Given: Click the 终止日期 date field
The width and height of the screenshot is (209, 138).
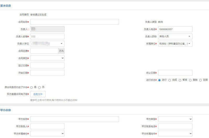Looking at the screenshot, I should pos(175,73).
